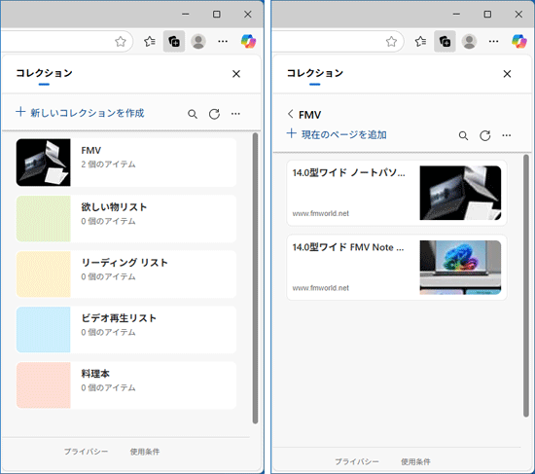The image size is (535, 474).
Task: Add the current page (現在のページを追加)
Action: coord(337,134)
